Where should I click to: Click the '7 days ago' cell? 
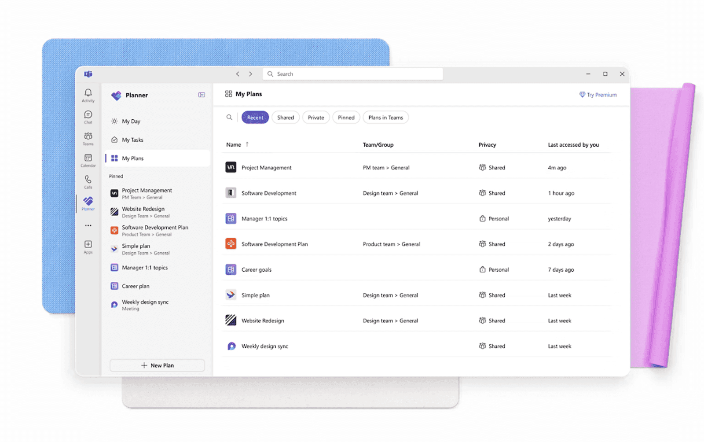[x=561, y=269]
